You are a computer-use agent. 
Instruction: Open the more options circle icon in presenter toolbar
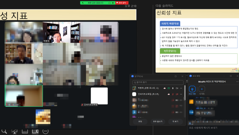(45, 131)
